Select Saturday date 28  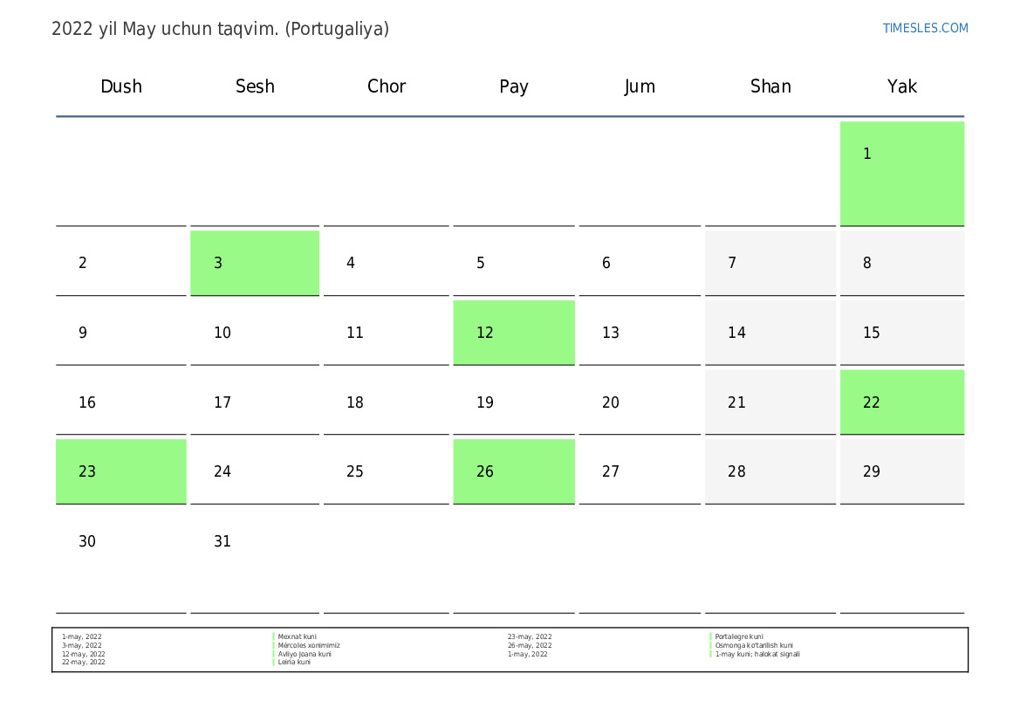770,471
